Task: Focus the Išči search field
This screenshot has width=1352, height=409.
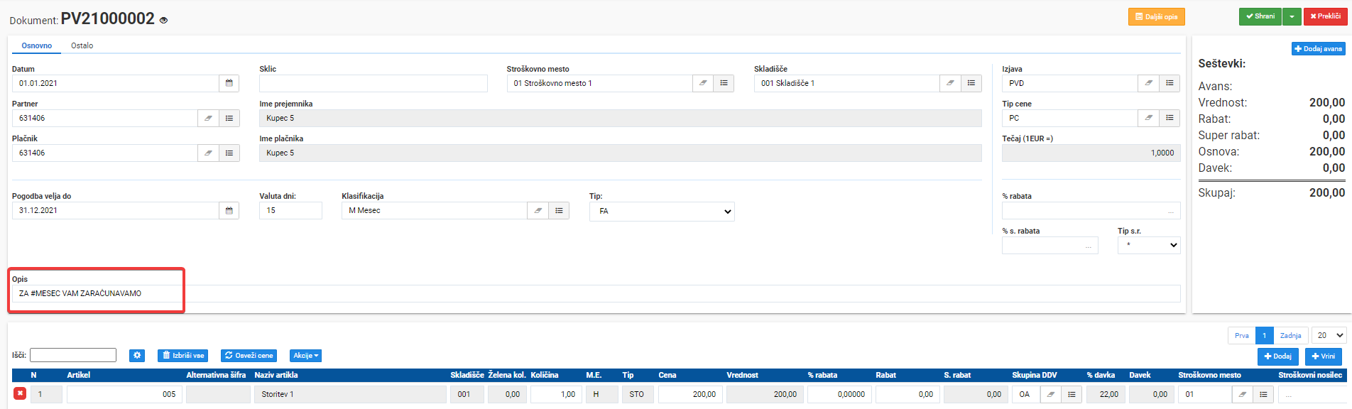Action: [73, 355]
